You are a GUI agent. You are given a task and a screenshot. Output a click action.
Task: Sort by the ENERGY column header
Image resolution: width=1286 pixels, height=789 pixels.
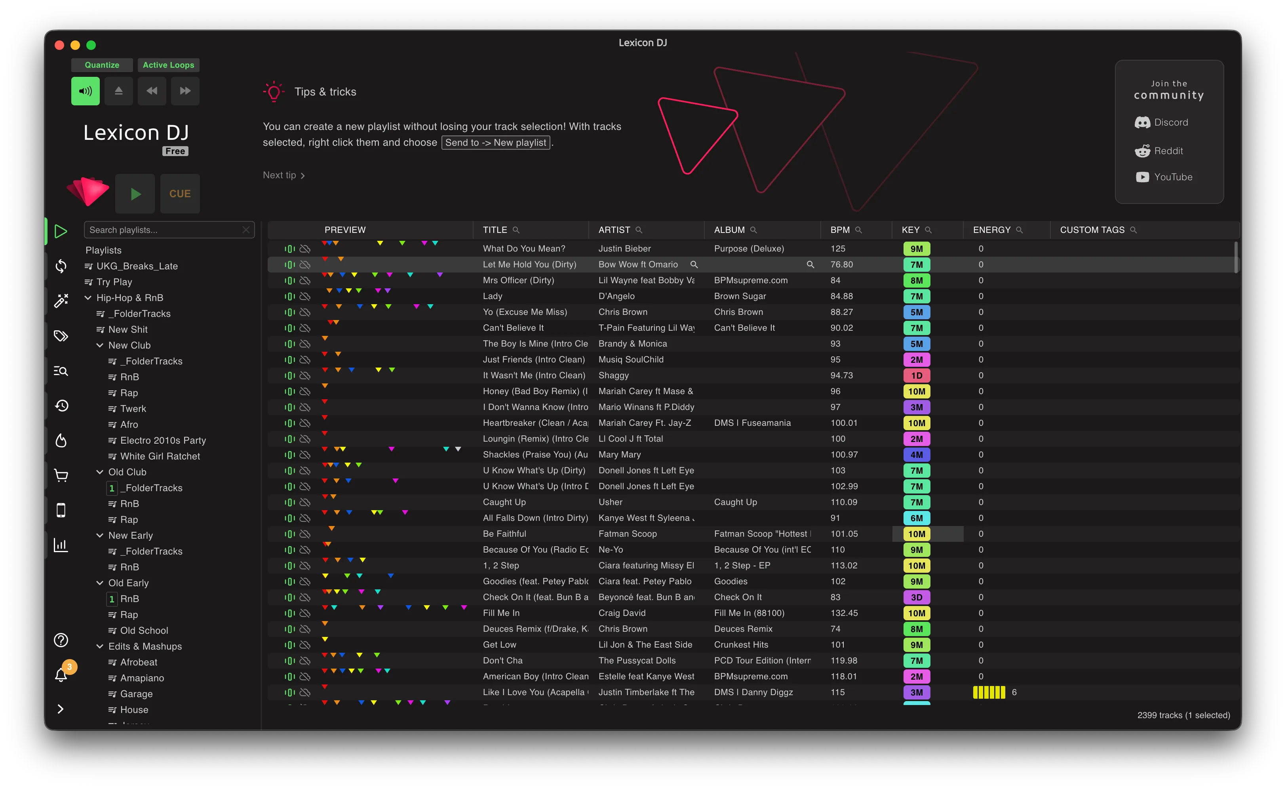pyautogui.click(x=992, y=230)
